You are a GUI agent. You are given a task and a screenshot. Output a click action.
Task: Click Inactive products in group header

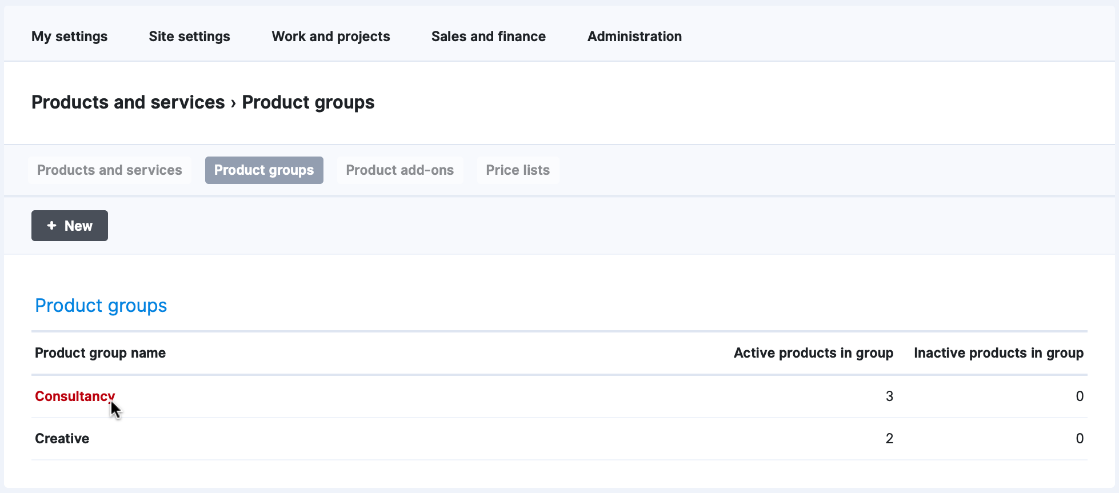click(x=998, y=353)
